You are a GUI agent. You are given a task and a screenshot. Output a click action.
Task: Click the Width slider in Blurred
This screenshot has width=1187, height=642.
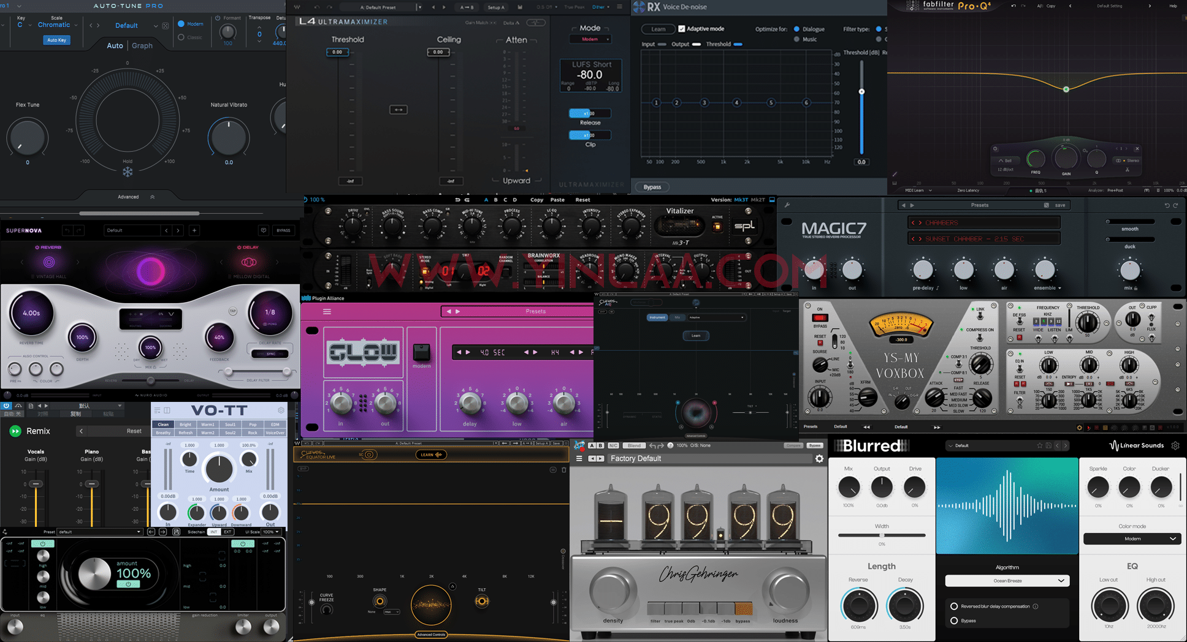coord(882,535)
